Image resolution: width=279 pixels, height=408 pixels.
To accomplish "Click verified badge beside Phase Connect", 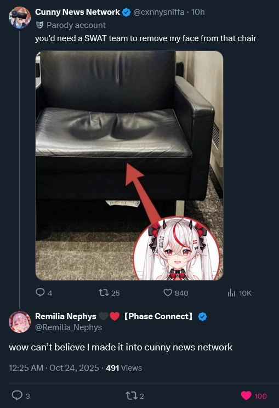I will point(203,316).
